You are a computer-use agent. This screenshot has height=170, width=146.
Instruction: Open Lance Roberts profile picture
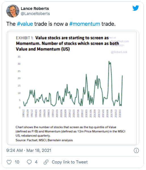tap(13, 11)
